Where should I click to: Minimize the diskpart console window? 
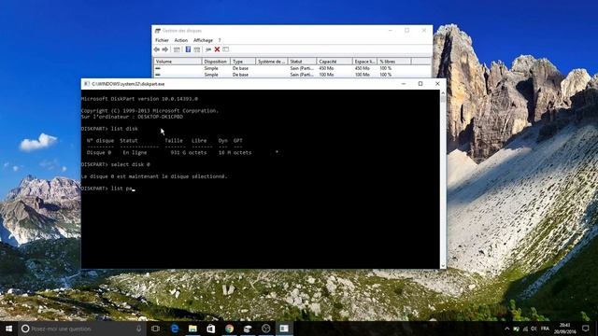click(404, 84)
